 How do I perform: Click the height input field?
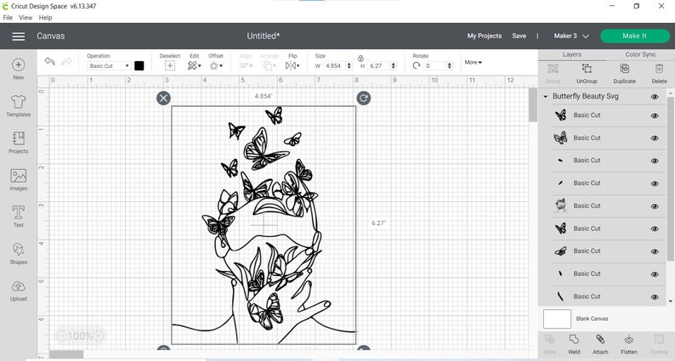(379, 66)
